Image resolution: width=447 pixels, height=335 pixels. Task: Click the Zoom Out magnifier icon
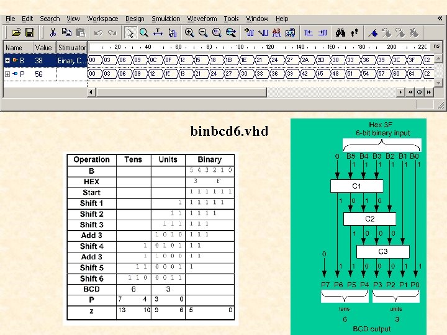[x=203, y=32]
